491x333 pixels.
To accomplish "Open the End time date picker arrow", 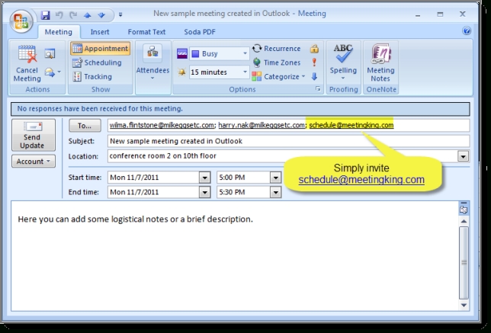I will (204, 192).
